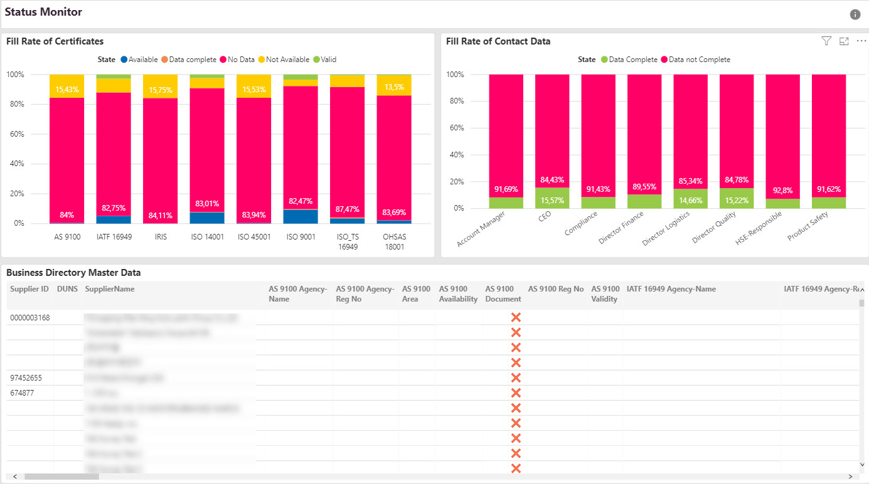Click the 15,22% green segment for Director Quality
This screenshot has width=869, height=484.
[x=737, y=198]
